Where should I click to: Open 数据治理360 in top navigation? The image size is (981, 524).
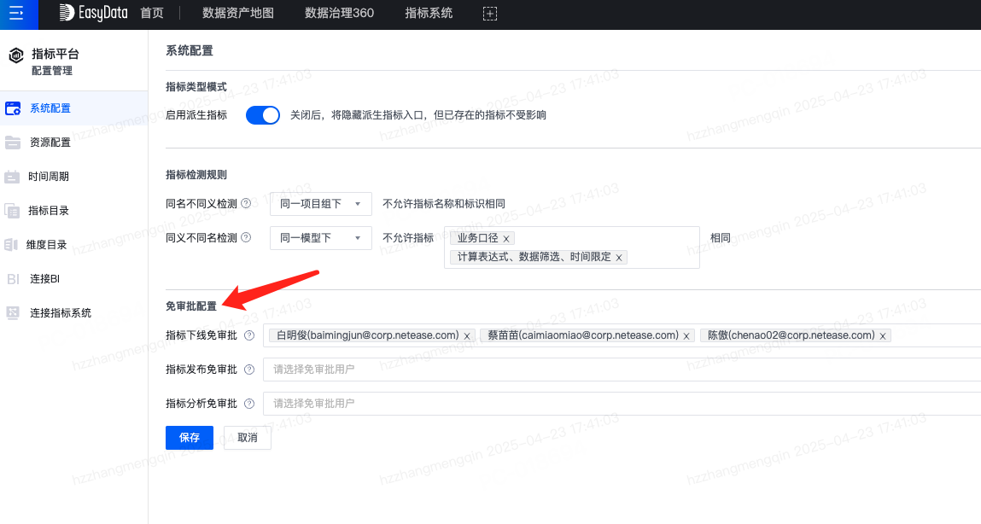(339, 13)
